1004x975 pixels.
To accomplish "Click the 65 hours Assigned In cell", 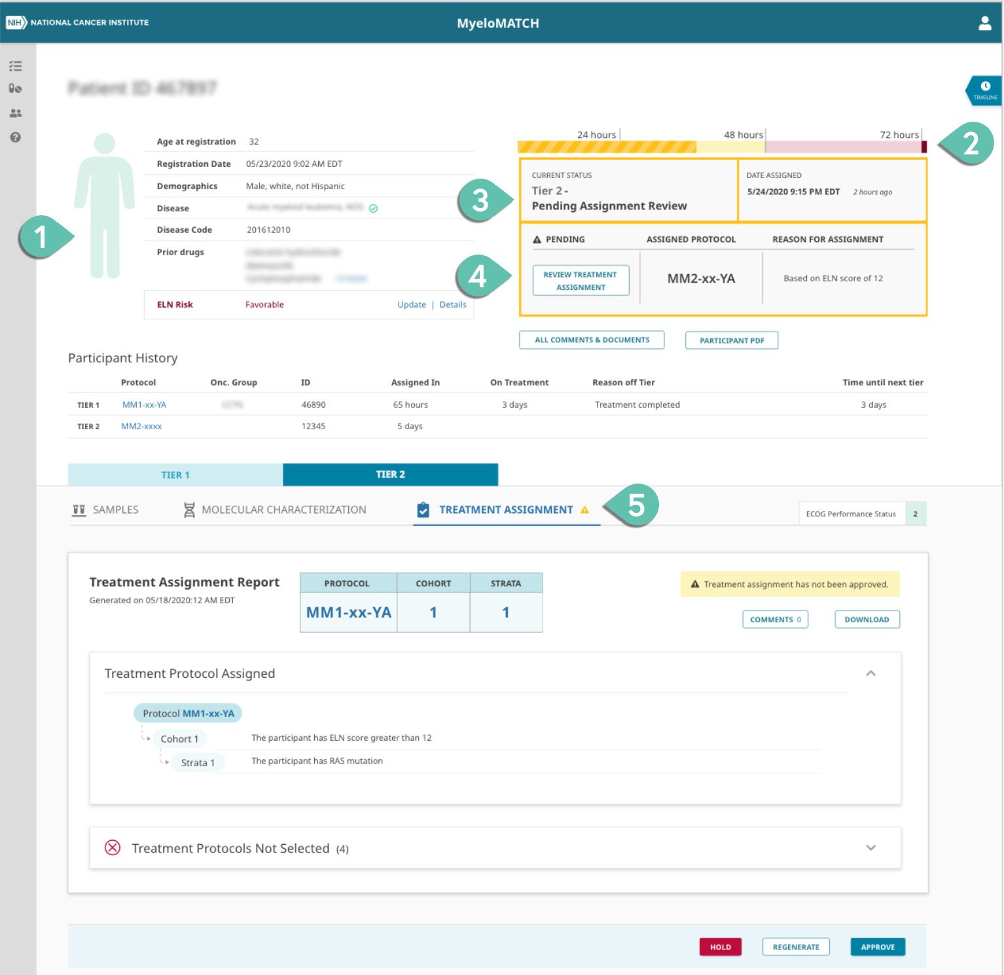I will pos(410,405).
